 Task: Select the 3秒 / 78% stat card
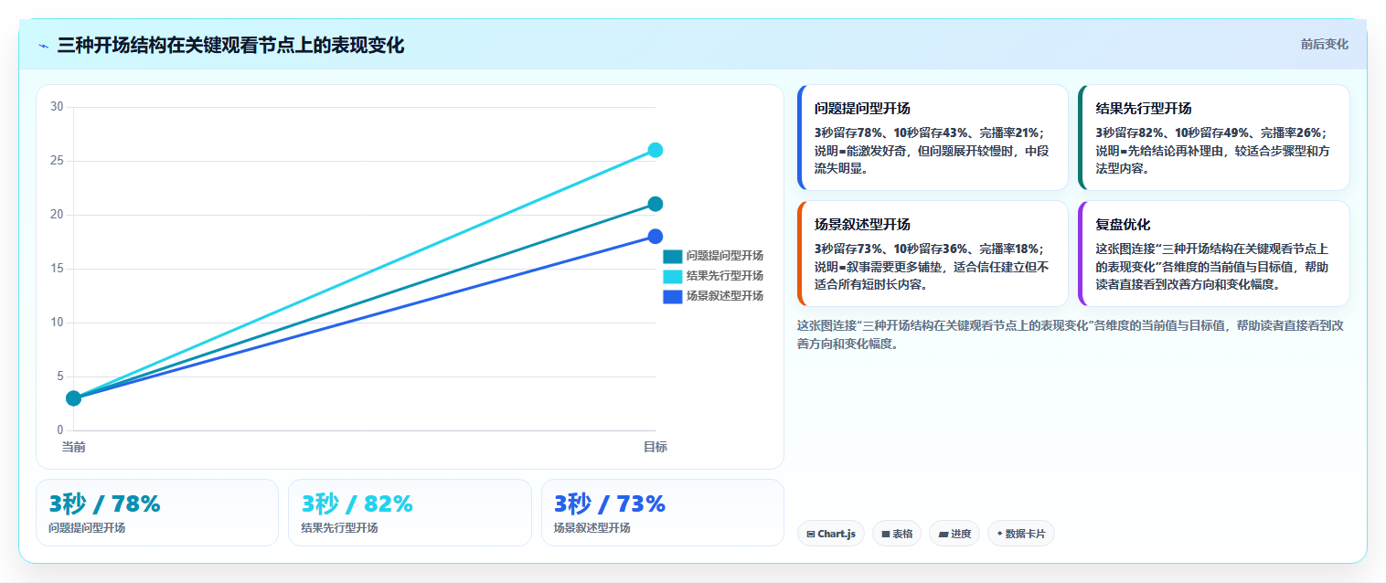[x=157, y=513]
